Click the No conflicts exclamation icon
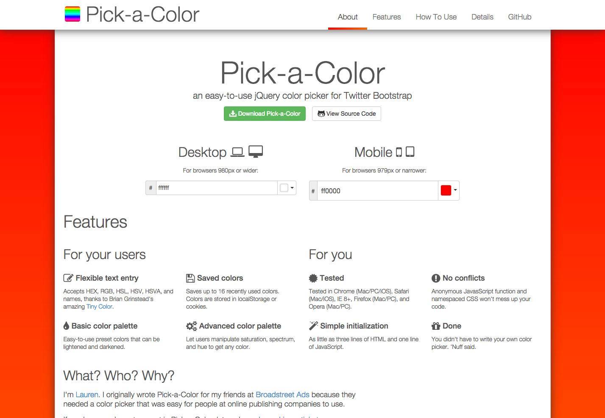This screenshot has height=418, width=605. click(436, 278)
